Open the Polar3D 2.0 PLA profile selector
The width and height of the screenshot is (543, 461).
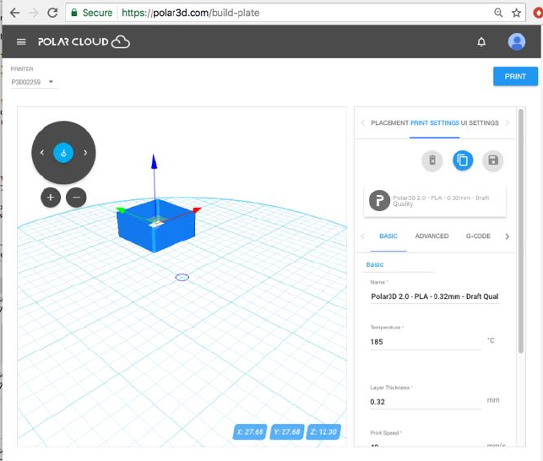pos(435,201)
